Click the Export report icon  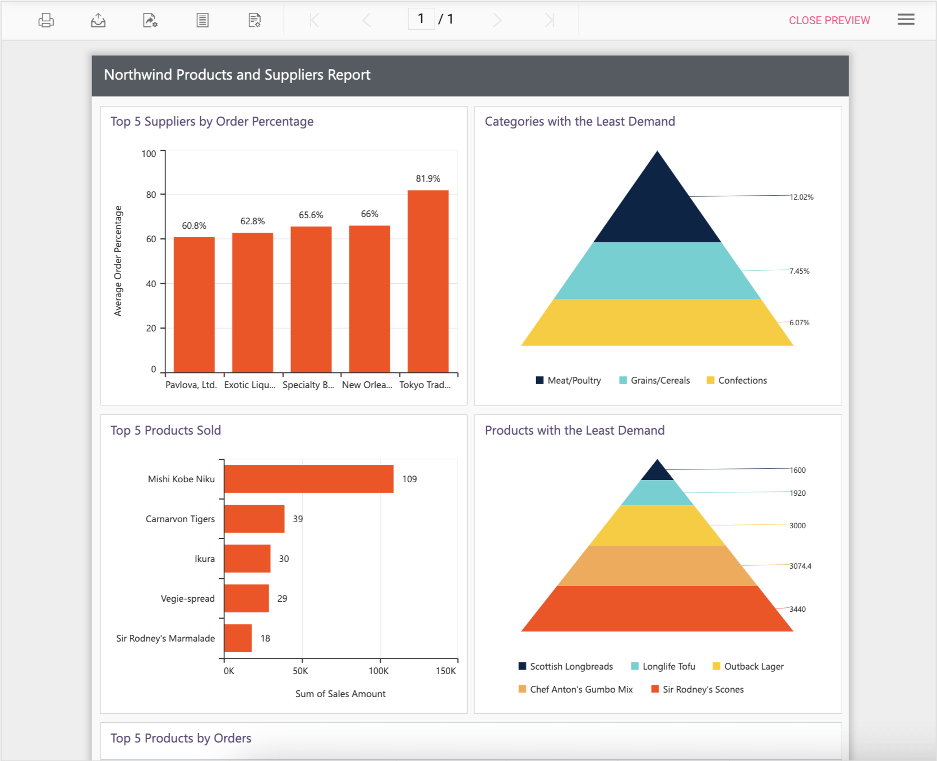[x=98, y=21]
